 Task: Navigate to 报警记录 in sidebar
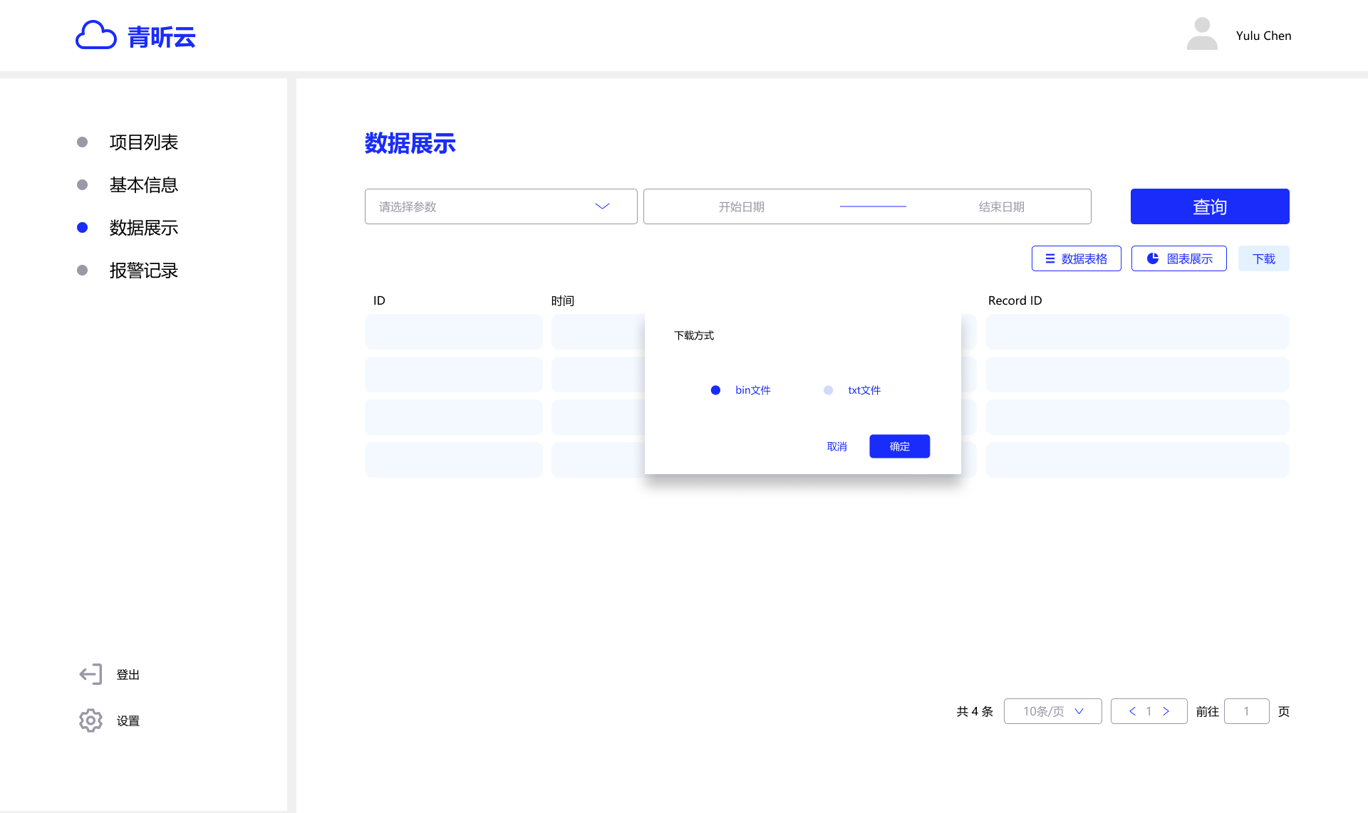143,271
